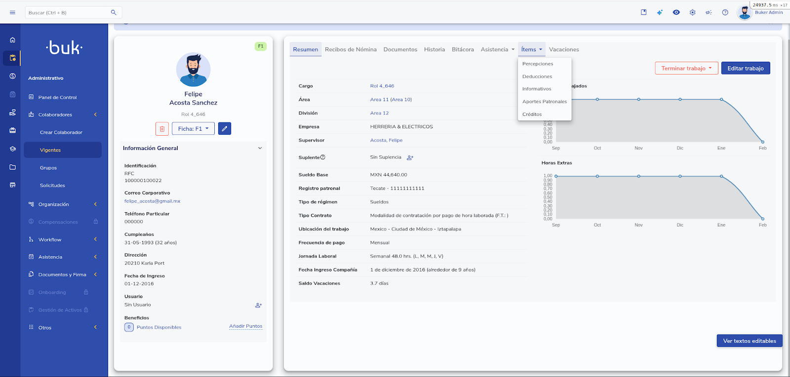
Task: Toggle the eye visibility icon in header
Action: tap(676, 12)
